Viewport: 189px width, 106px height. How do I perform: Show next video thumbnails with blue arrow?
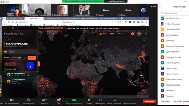click(143, 10)
